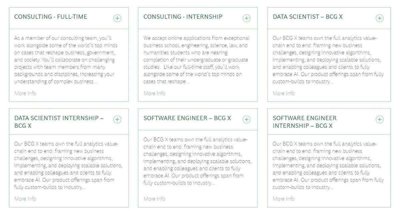Expand Software Engineer – BCG X plus icon

click(246, 119)
